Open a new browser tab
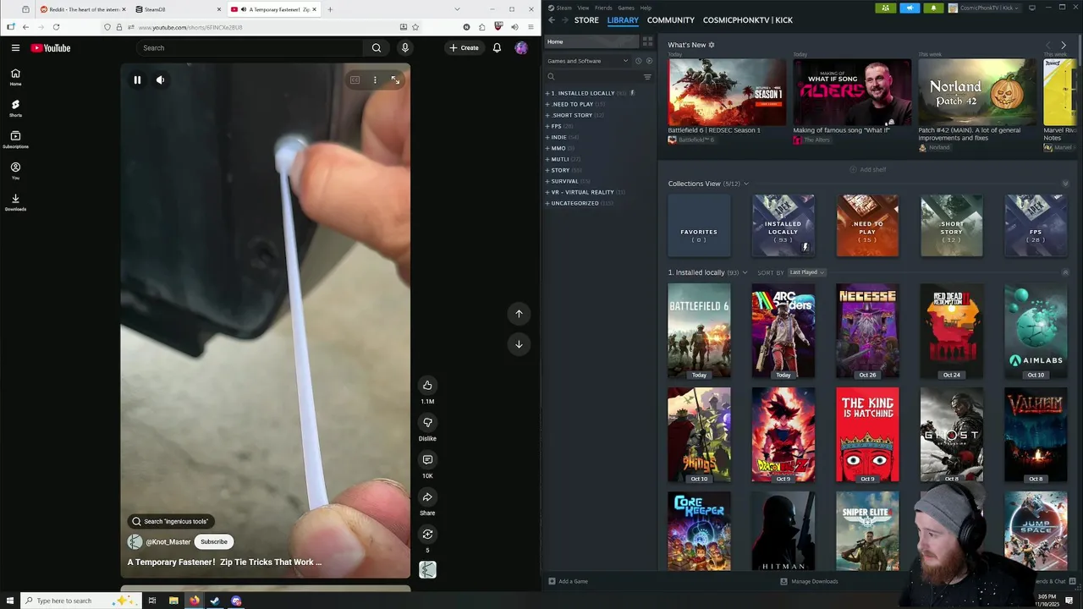Viewport: 1083px width, 609px height. 330,9
